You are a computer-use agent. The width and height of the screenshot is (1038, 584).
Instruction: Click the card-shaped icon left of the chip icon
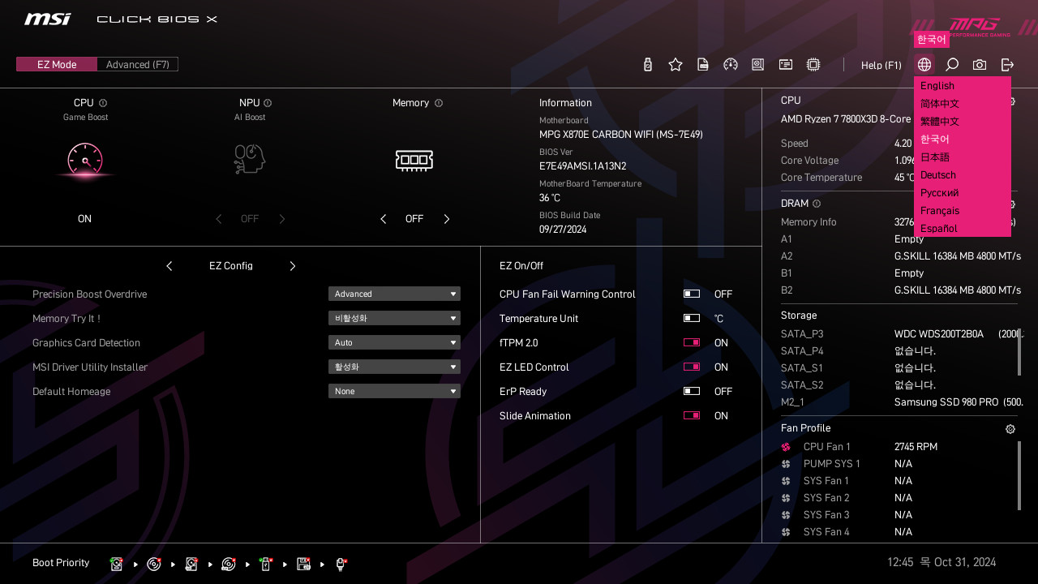[786, 65]
